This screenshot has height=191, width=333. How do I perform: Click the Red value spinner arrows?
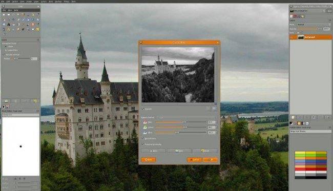[217, 122]
